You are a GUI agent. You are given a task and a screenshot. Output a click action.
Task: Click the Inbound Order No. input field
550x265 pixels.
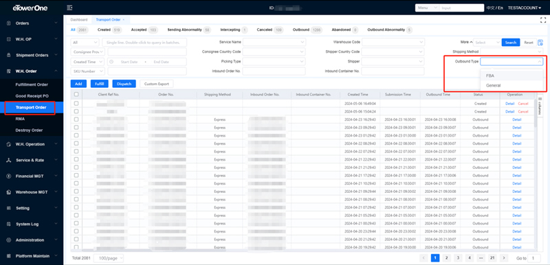point(274,71)
